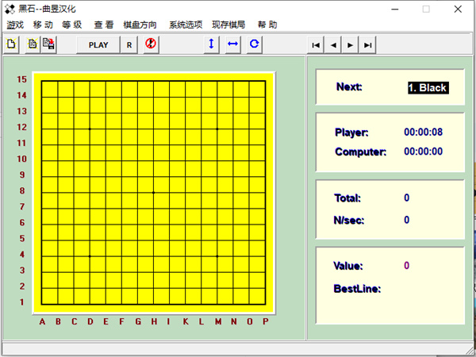Place a stone on star point M12

[217, 129]
